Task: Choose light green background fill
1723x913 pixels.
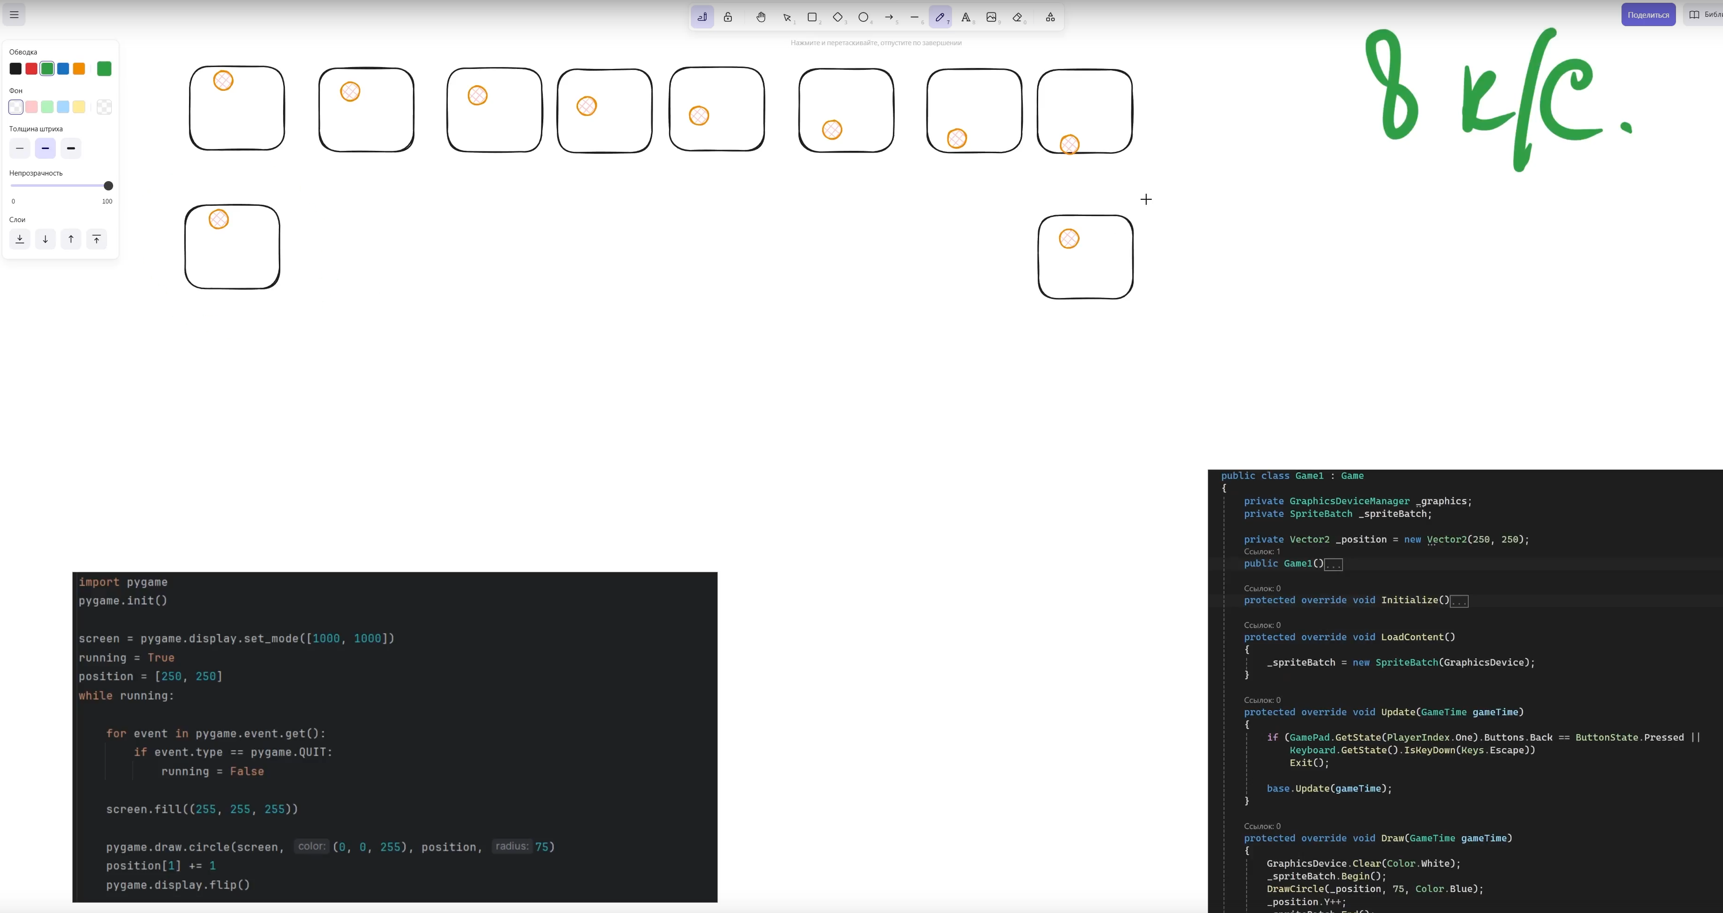Action: pos(47,107)
